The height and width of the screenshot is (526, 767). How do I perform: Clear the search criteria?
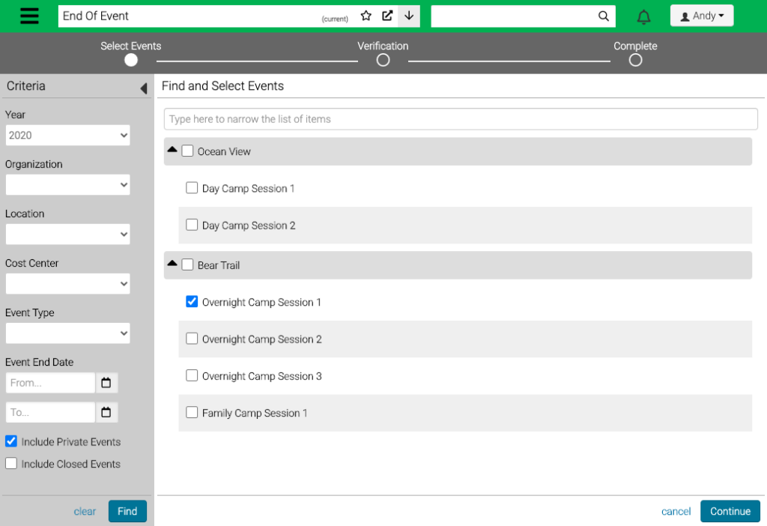[x=85, y=511]
